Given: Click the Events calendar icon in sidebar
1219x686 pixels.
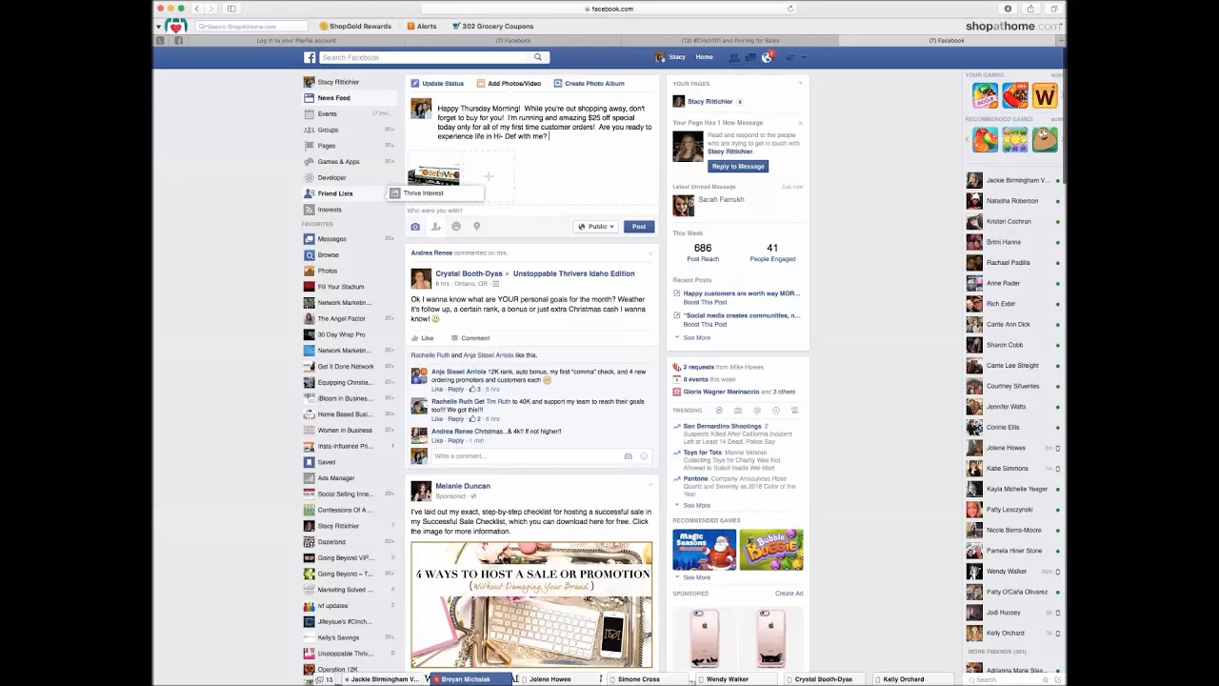Looking at the screenshot, I should (309, 113).
